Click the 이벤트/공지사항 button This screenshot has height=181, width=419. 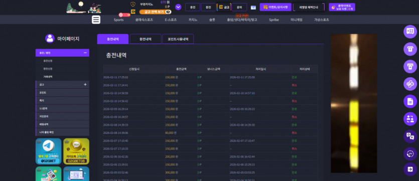(275, 7)
